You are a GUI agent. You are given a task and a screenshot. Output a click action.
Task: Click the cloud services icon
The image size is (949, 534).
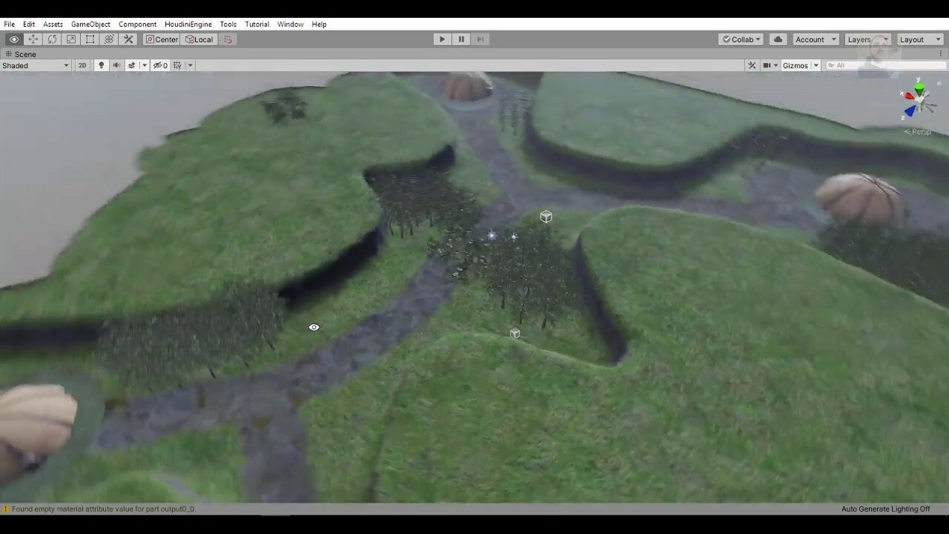pyautogui.click(x=777, y=39)
